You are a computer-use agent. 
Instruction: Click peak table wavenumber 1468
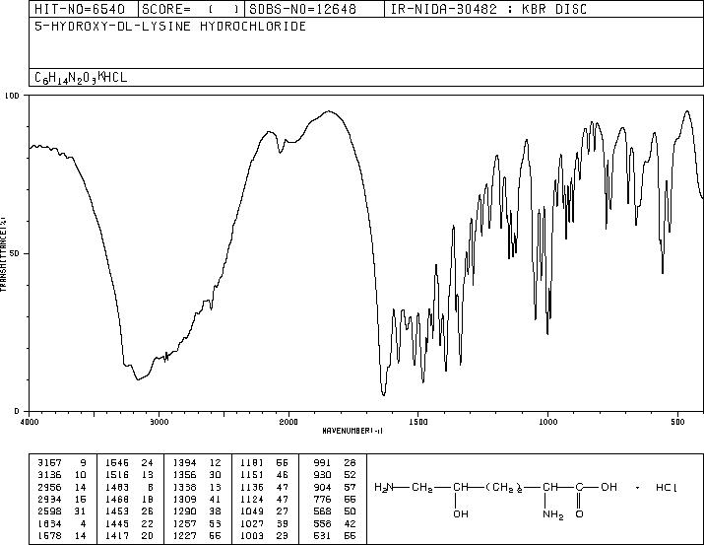[117, 499]
